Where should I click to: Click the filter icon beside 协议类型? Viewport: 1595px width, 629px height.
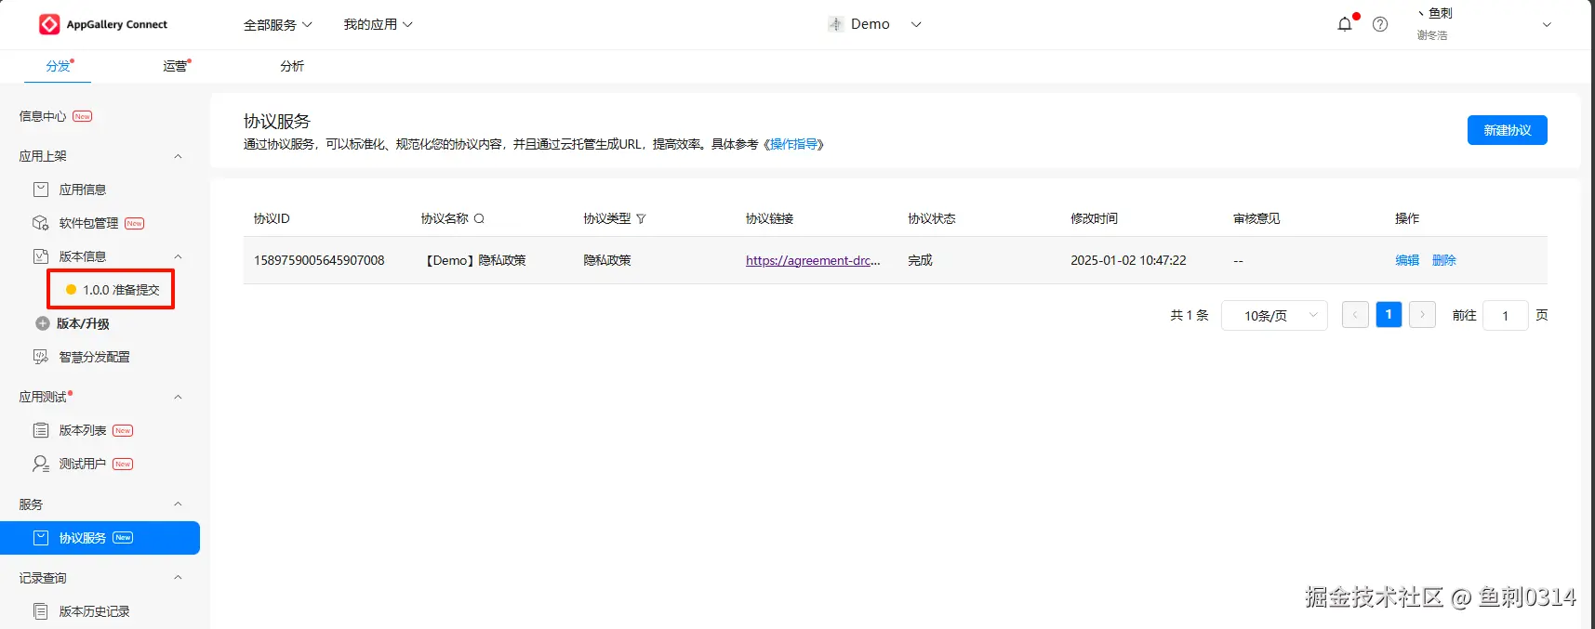tap(641, 219)
